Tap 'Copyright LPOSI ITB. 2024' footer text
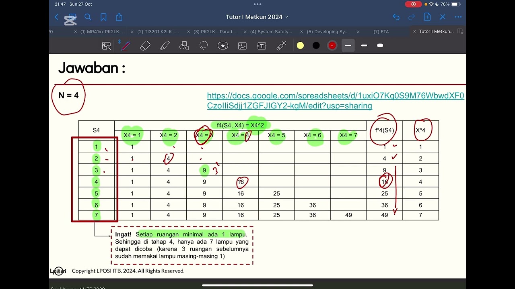 tap(128, 271)
